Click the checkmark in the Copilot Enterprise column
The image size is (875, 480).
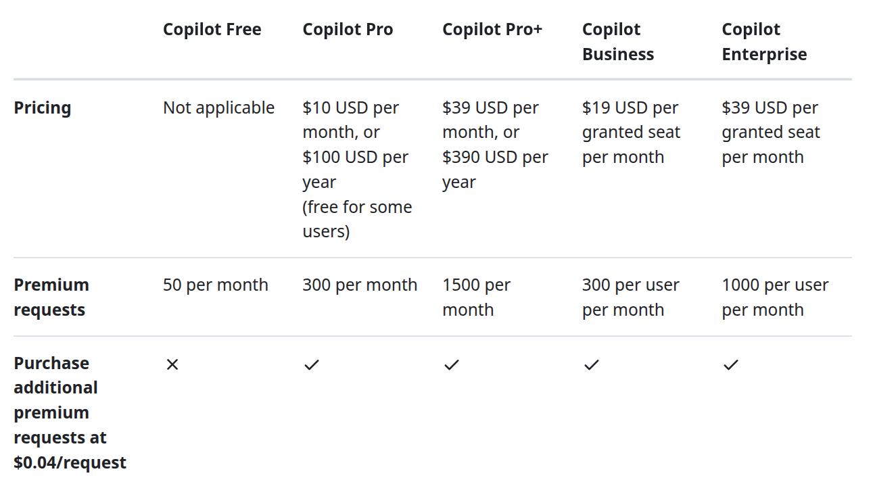tap(731, 365)
